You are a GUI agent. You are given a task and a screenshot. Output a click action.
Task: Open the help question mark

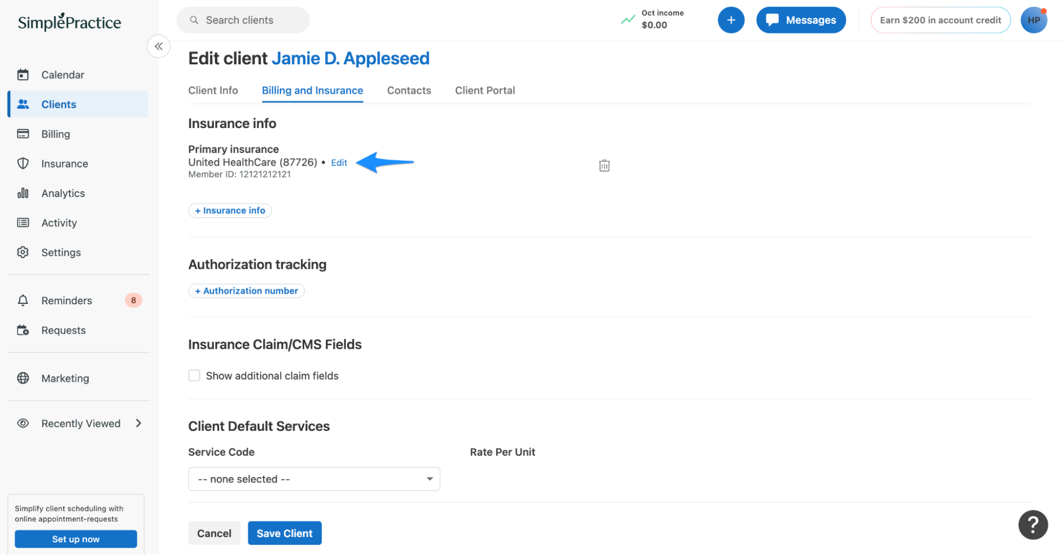pos(1033,524)
